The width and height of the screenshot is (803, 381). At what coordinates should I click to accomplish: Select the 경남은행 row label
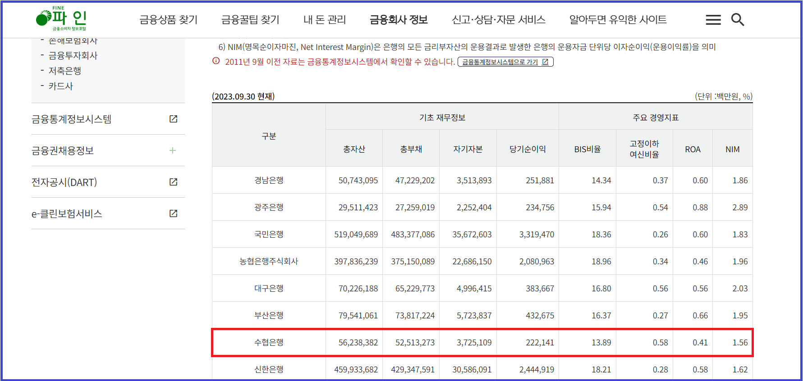click(x=269, y=180)
